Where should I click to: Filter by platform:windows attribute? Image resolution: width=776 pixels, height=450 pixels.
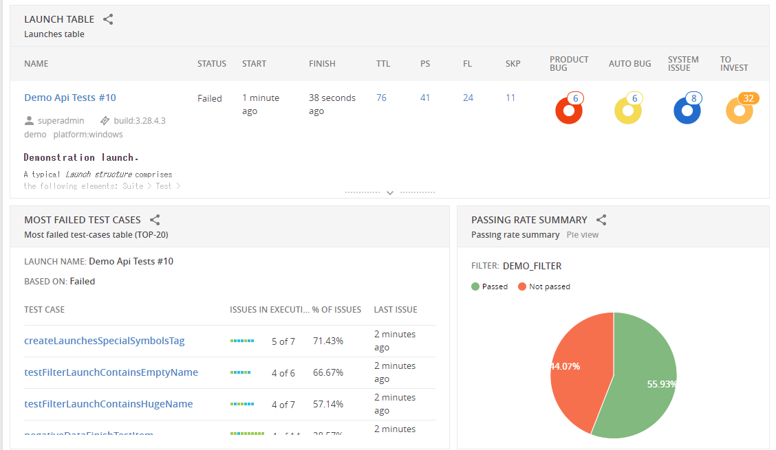[88, 135]
